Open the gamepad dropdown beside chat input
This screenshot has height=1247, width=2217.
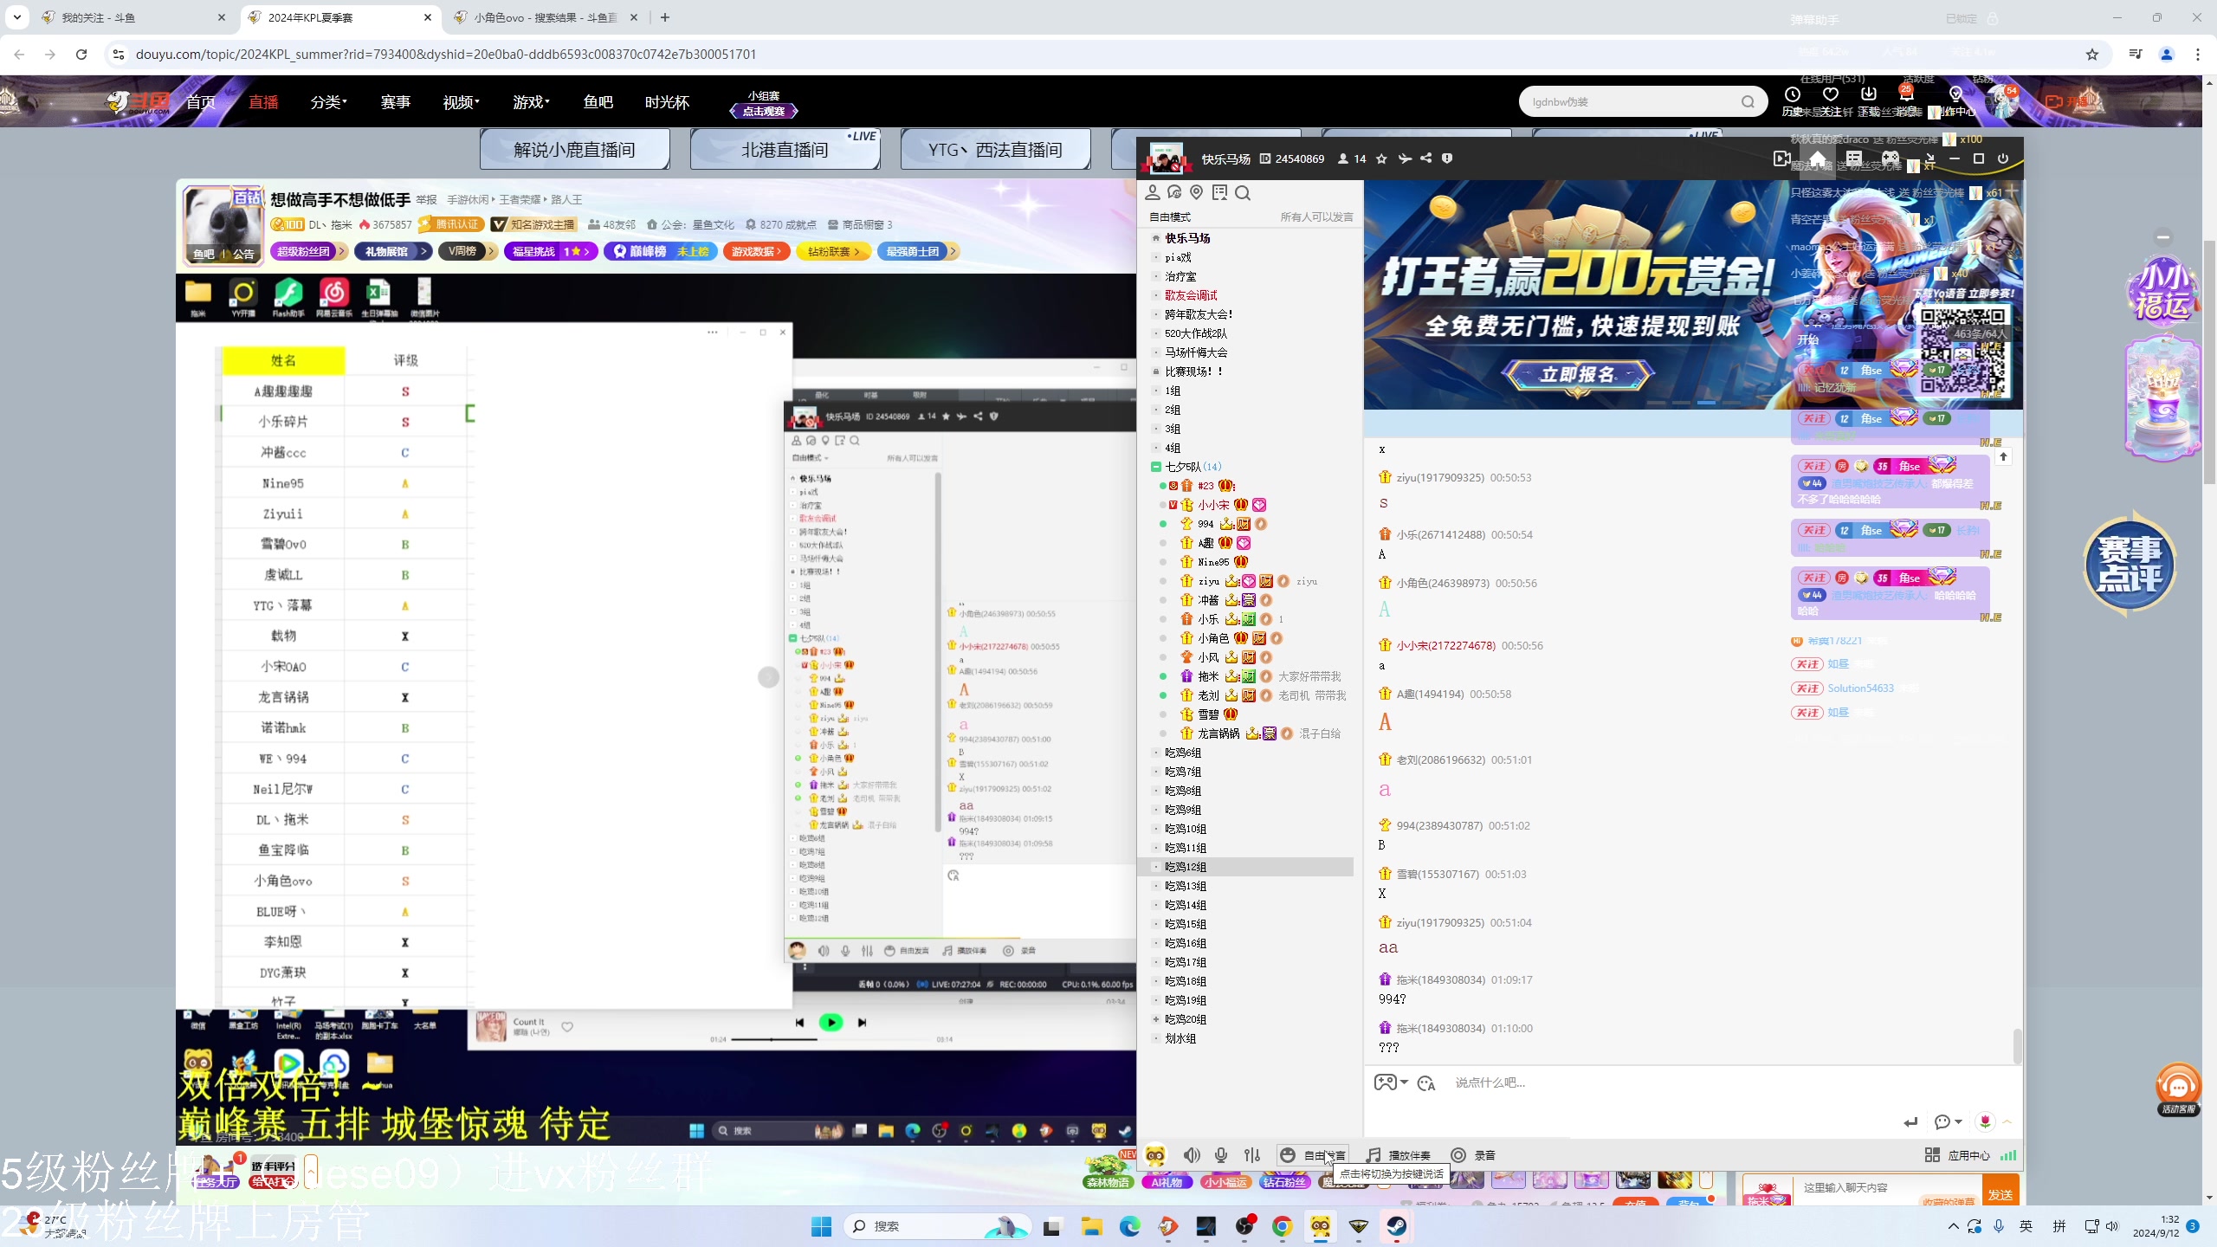pos(1391,1082)
